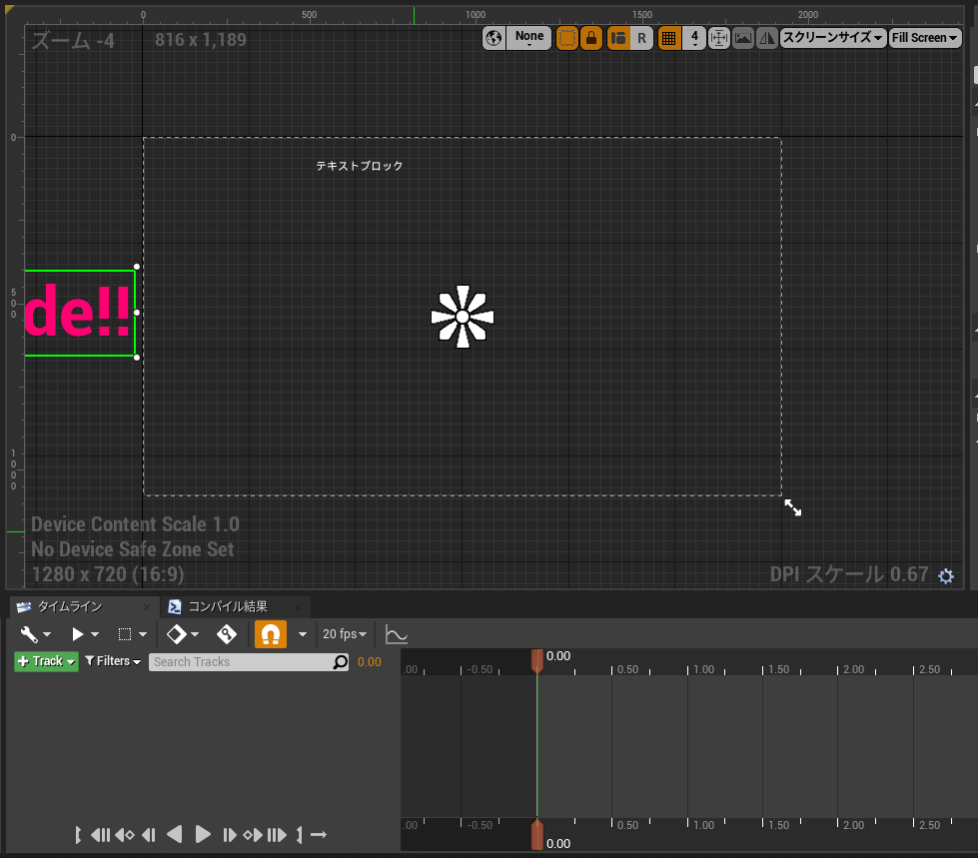Open the keyframe diamond options dropdown

click(x=182, y=634)
